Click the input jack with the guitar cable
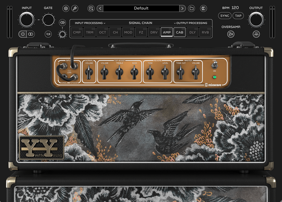This screenshot has height=202, width=282. [74, 66]
